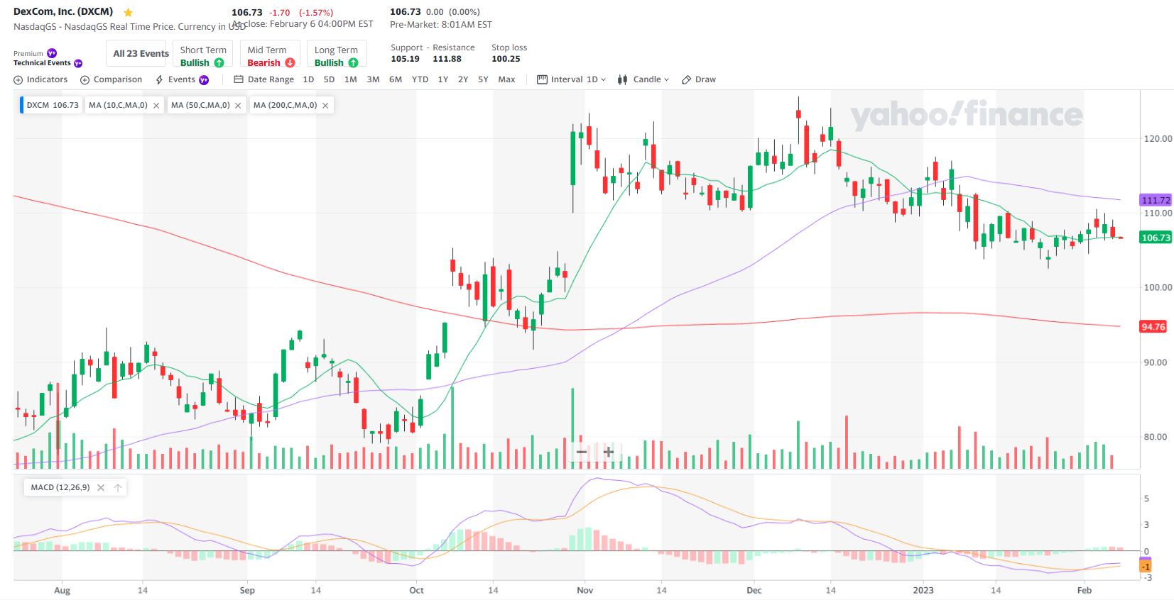1174x600 pixels.
Task: Click the Pre-Market: 8:01AM EST text
Action: point(440,25)
